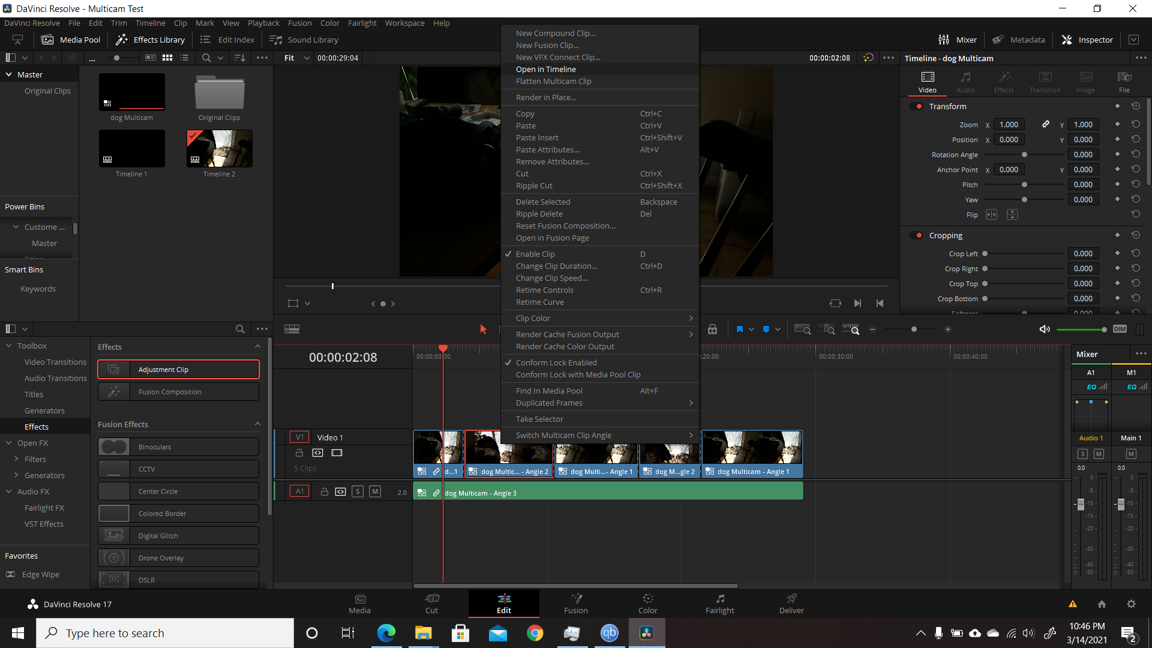Switch media pool to thumbnail view icon
The image size is (1152, 648).
point(167,58)
